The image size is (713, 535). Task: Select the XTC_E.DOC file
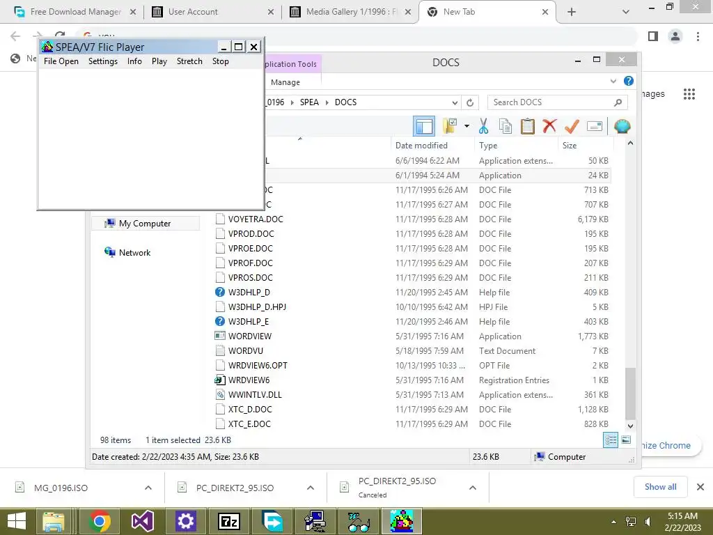(x=249, y=424)
